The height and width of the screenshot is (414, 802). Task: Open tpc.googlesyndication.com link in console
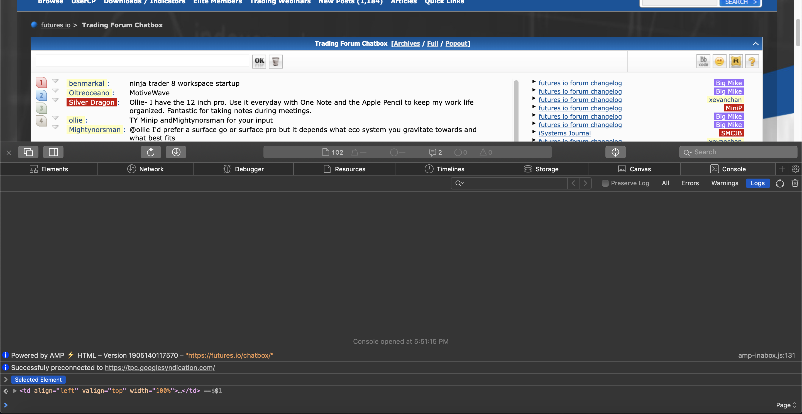pos(160,367)
